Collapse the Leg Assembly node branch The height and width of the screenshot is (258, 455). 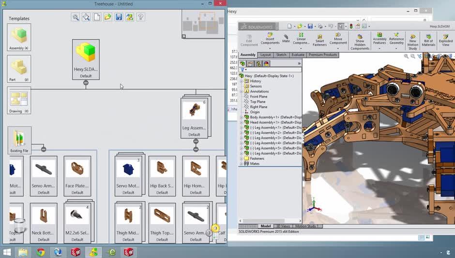196,142
